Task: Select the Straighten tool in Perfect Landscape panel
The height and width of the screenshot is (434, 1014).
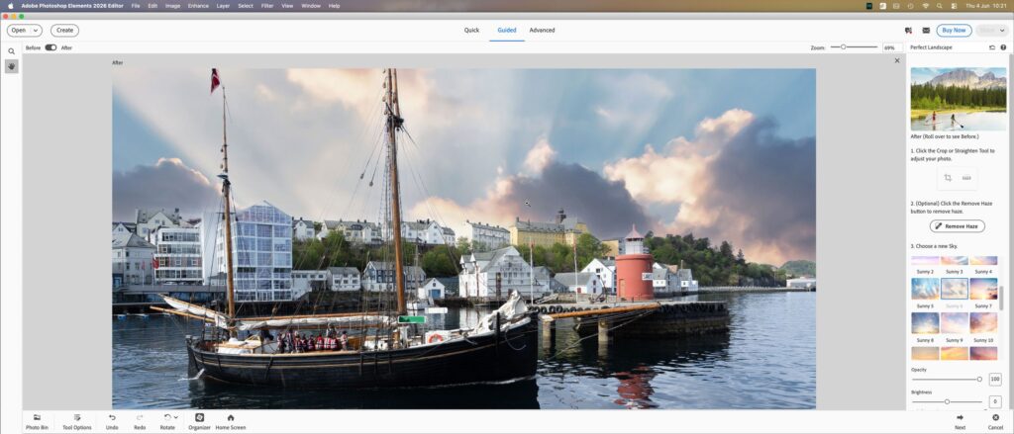Action: [966, 178]
